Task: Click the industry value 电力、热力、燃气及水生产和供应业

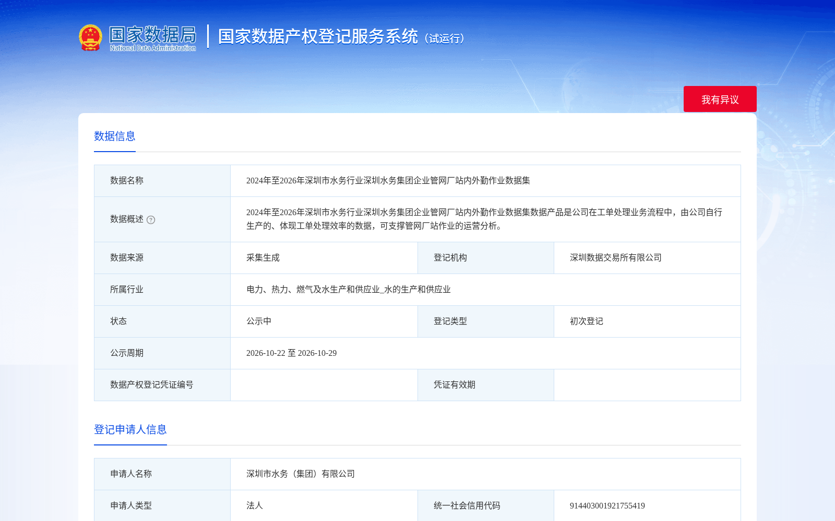Action: point(349,290)
